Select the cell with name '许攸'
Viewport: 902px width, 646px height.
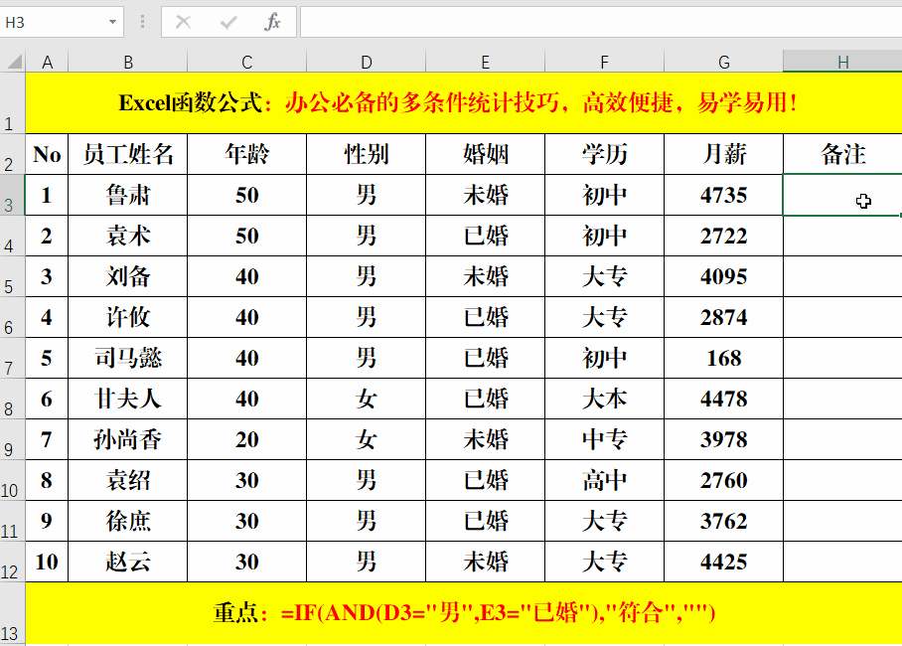coord(128,317)
